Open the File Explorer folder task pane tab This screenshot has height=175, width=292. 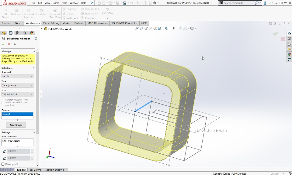289,44
